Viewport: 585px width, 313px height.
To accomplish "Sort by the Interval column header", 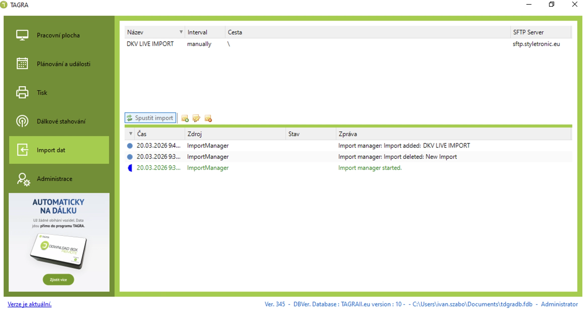I will 205,32.
